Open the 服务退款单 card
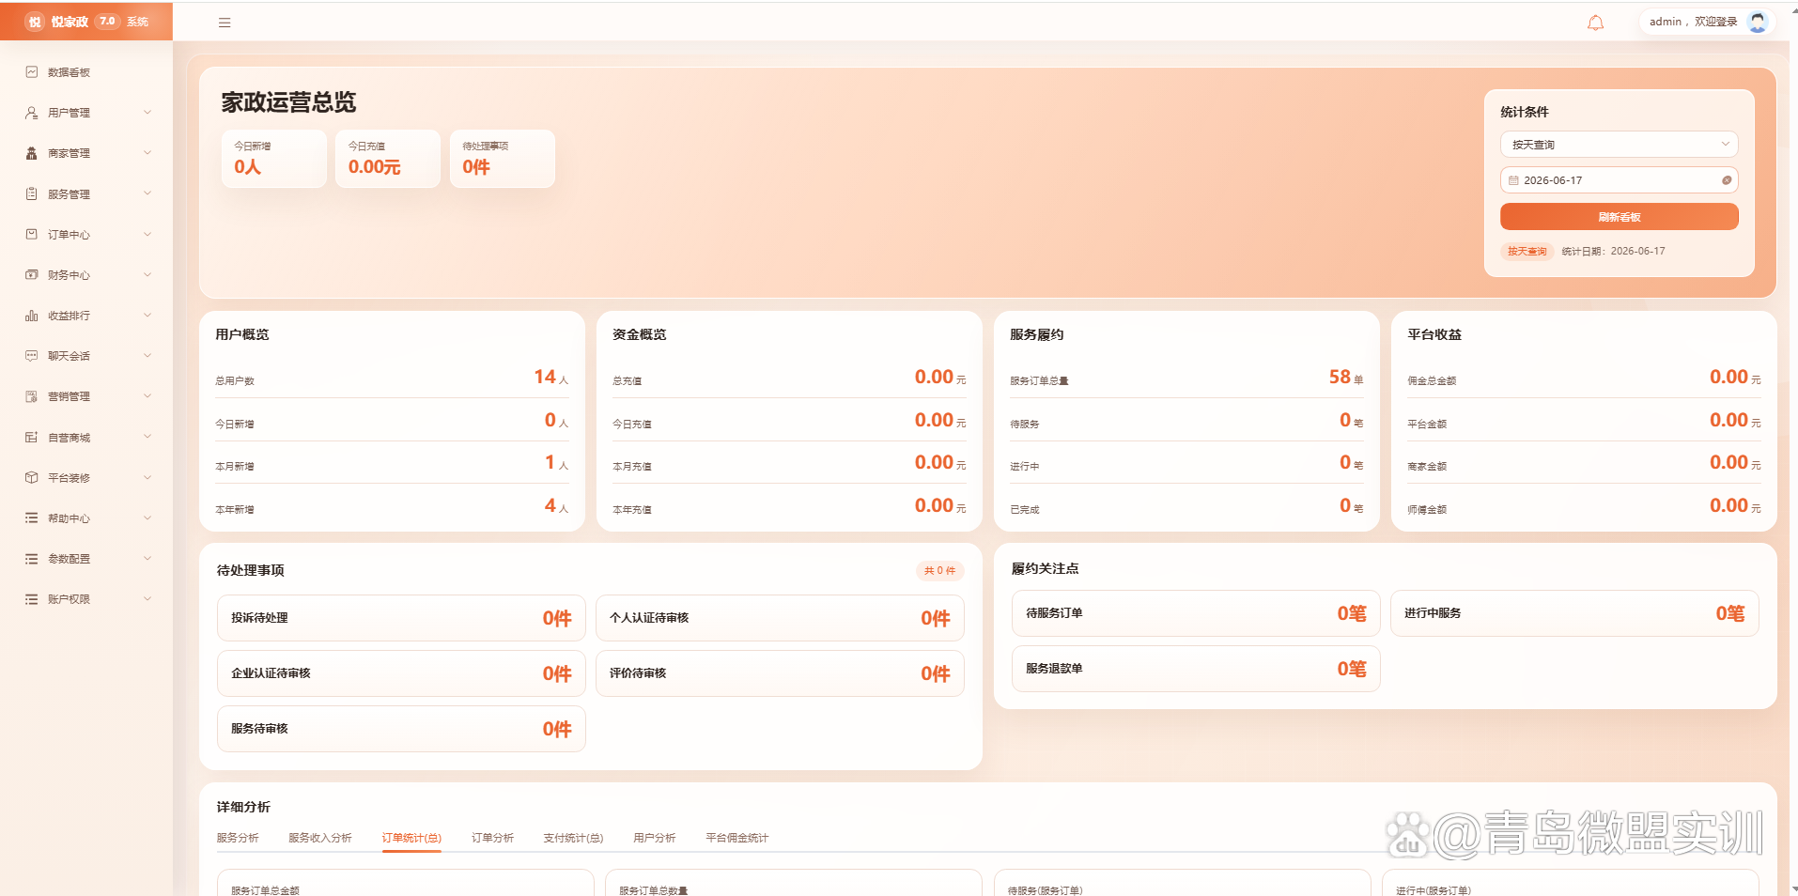The image size is (1798, 896). click(x=1196, y=669)
